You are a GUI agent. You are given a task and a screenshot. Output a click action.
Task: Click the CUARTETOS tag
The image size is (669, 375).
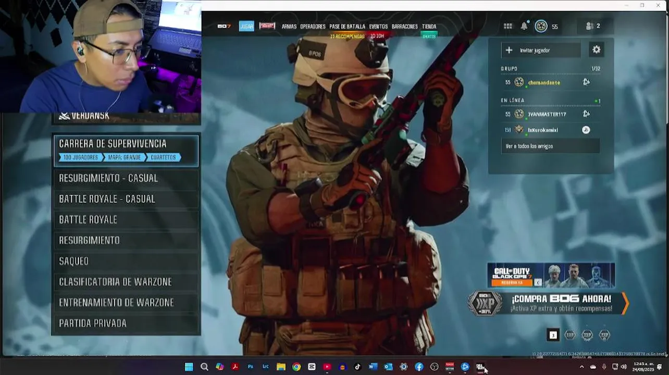point(163,157)
